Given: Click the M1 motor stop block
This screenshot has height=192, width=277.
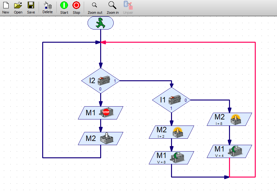Looking at the screenshot, I should coord(100,113).
